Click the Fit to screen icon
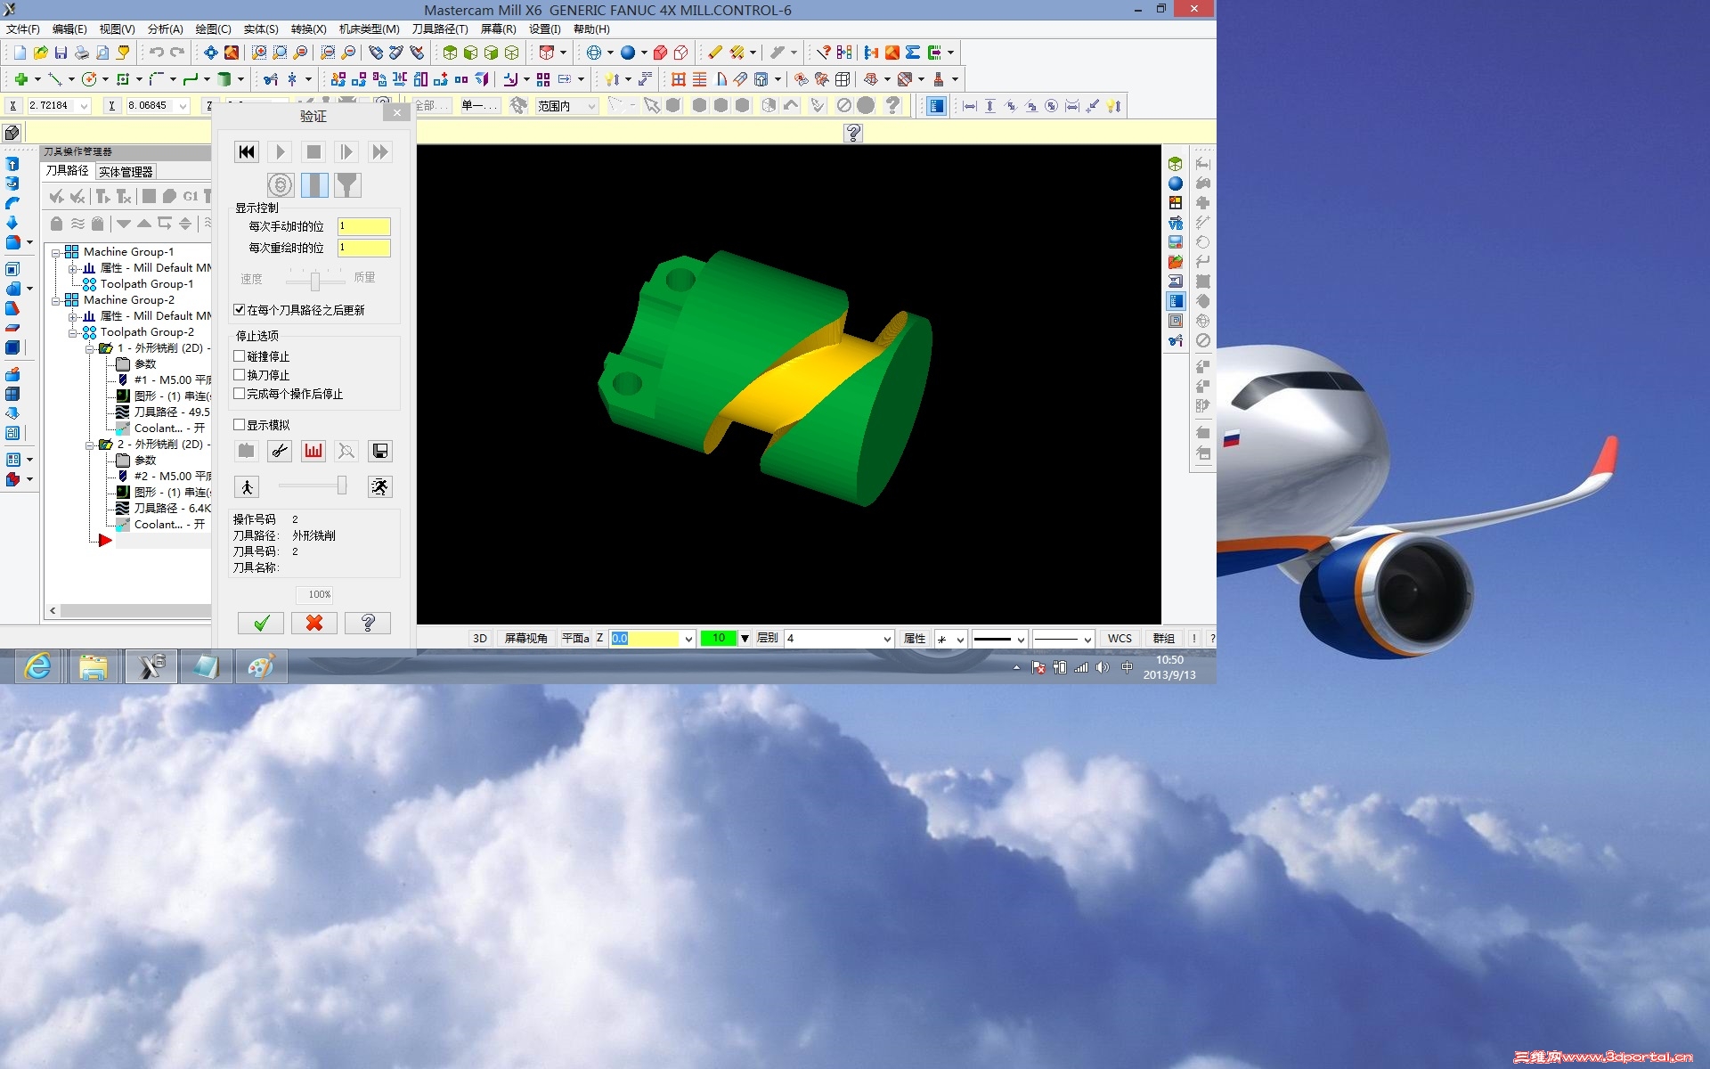This screenshot has height=1069, width=1710. click(210, 53)
